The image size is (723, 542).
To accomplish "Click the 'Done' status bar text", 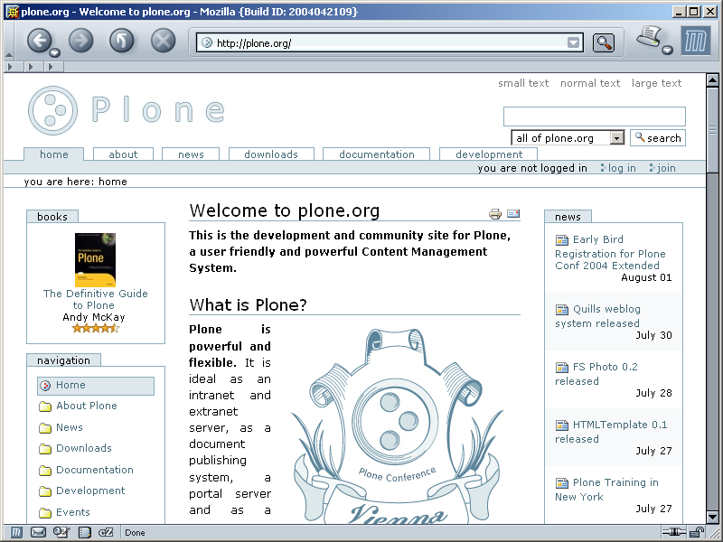I will tap(135, 533).
